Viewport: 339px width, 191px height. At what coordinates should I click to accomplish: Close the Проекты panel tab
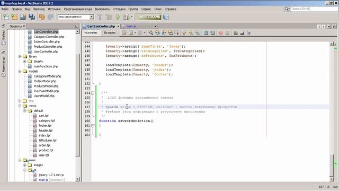click(x=24, y=26)
